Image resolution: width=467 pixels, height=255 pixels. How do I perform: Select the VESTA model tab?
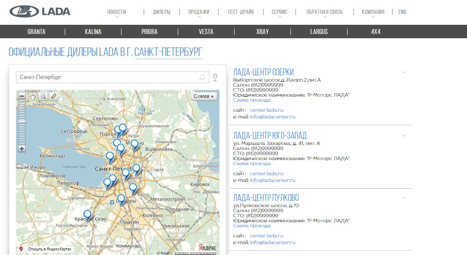click(206, 32)
